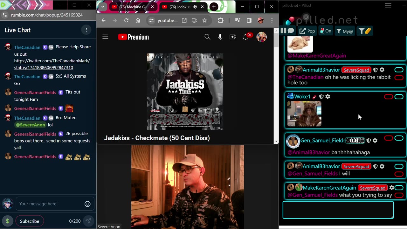Click the YouTube address bar URL
The height and width of the screenshot is (229, 407).
coord(168,20)
